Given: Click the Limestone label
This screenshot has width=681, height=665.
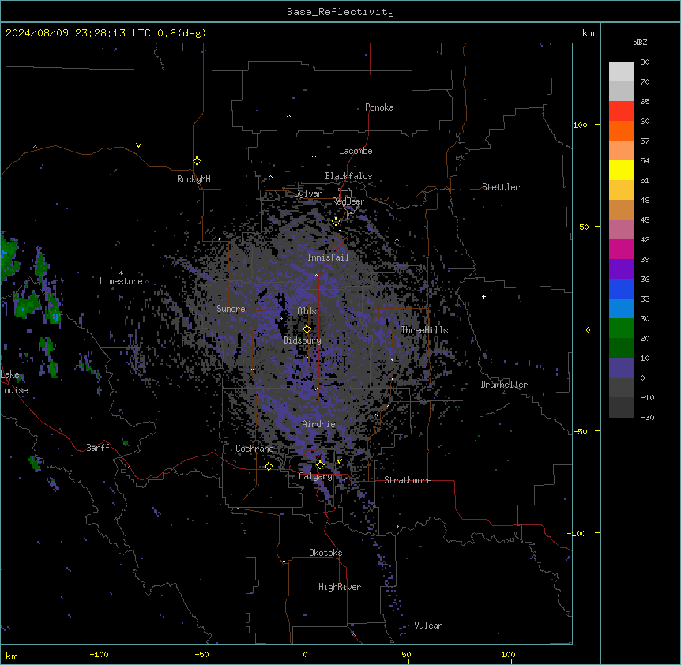Looking at the screenshot, I should 121,281.
